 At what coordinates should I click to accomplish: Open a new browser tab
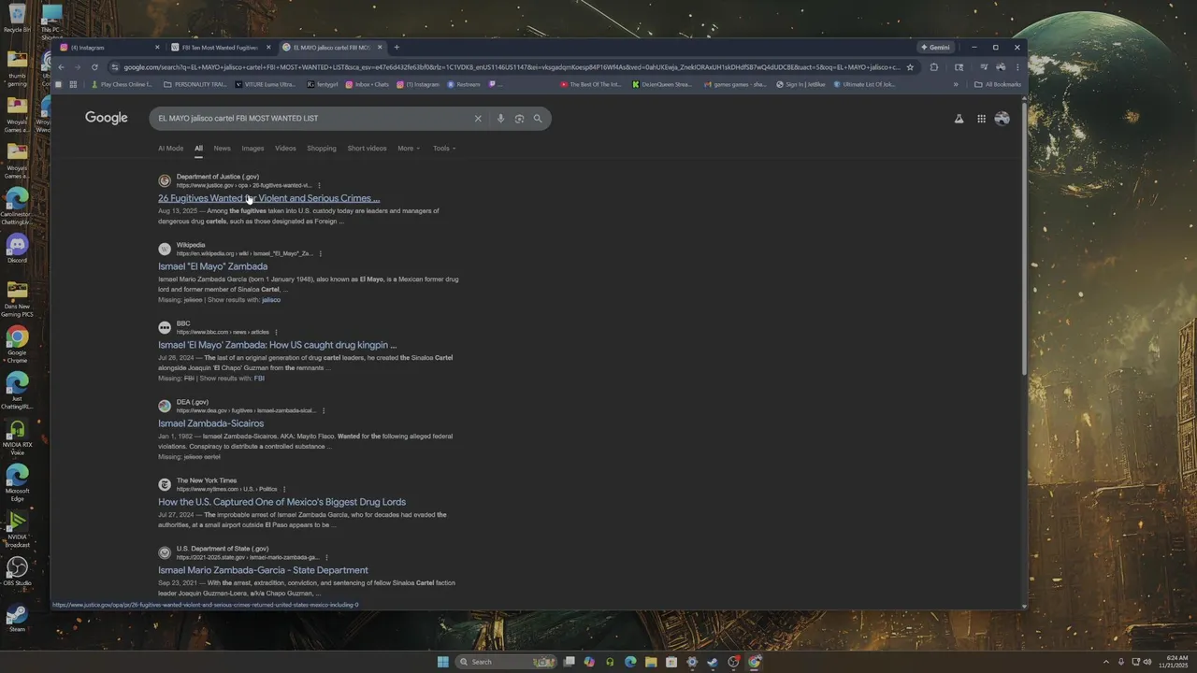point(397,48)
